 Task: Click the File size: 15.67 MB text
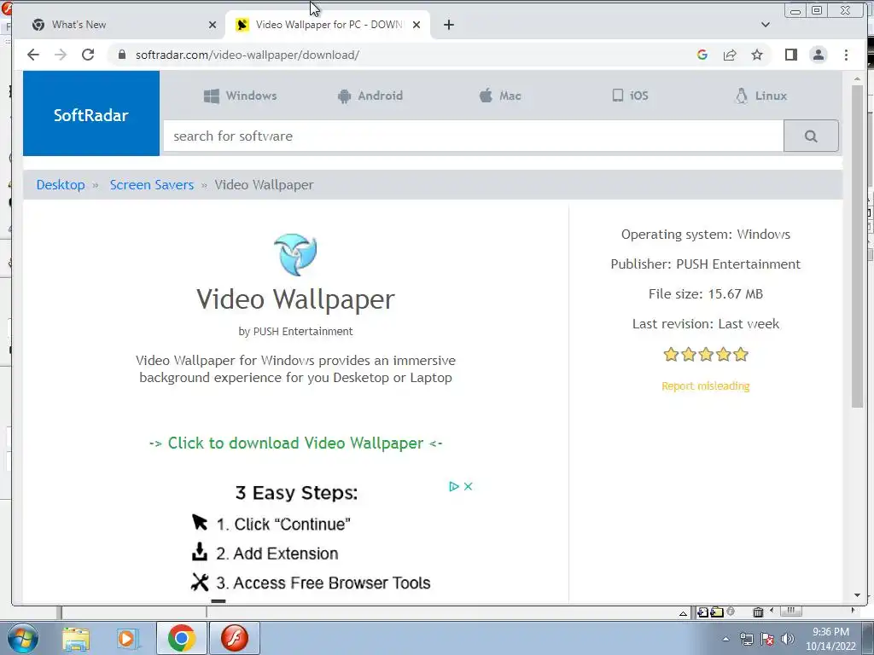coord(706,294)
